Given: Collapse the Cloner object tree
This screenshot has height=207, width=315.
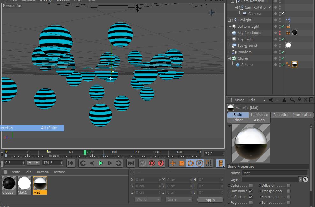Looking at the screenshot, I should 229,58.
